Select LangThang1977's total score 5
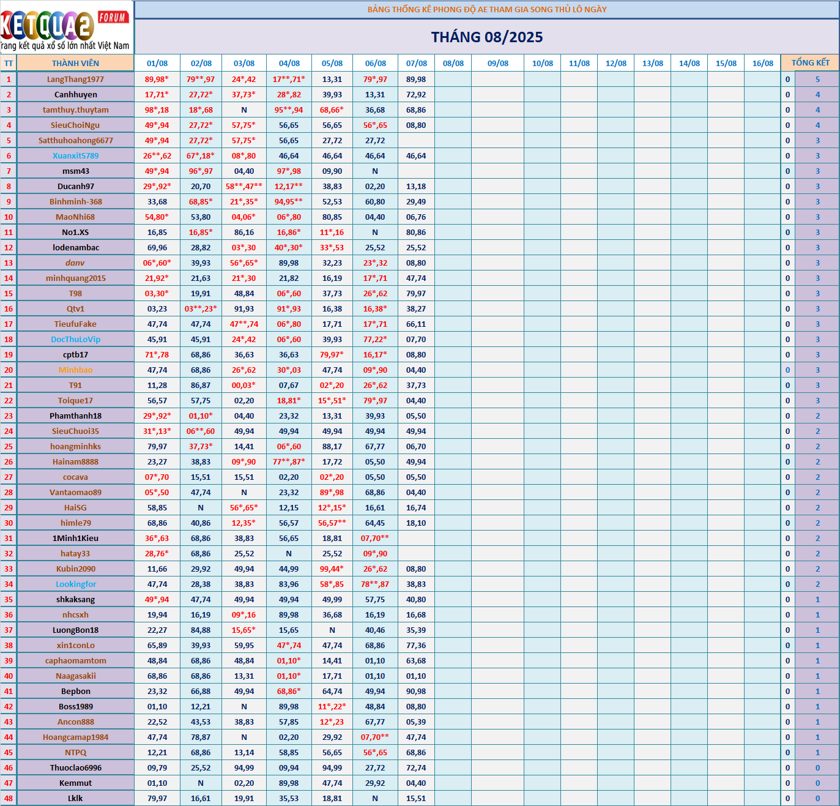This screenshot has width=840, height=806. (817, 79)
